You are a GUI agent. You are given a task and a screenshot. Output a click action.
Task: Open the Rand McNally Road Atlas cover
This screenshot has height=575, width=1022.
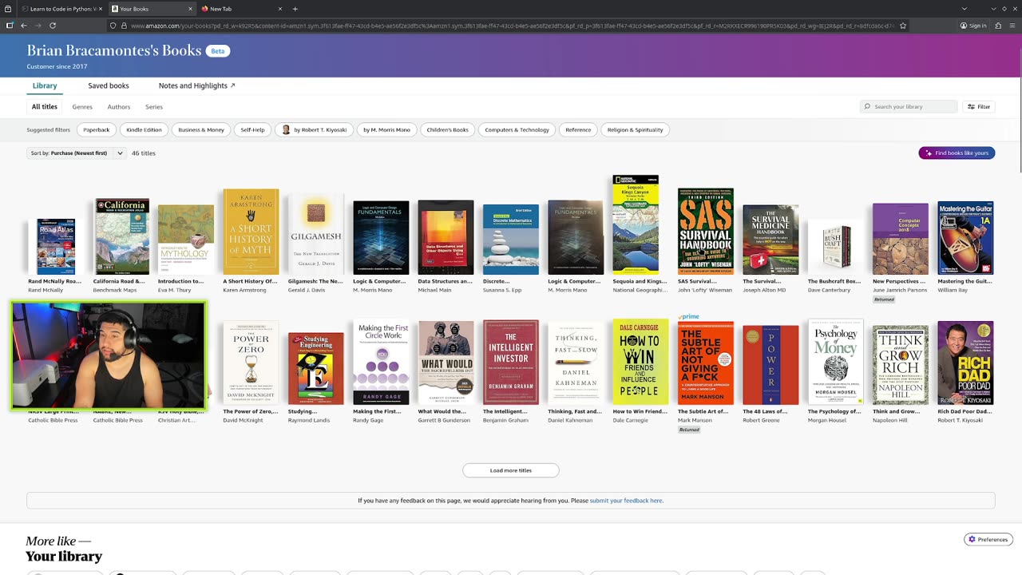pos(56,247)
